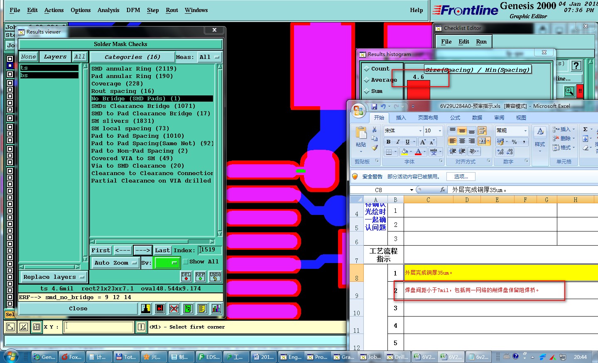Image resolution: width=598 pixels, height=363 pixels.
Task: Toggle the None layers filter button
Action: pos(29,57)
